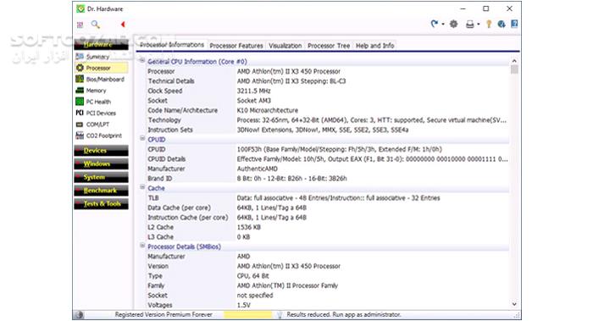Click scrollbar up arrow
This screenshot has height=321, width=593.
point(514,60)
